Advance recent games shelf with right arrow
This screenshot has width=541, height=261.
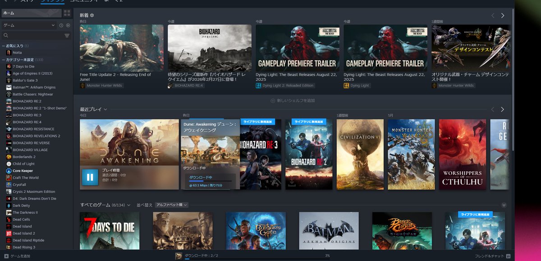pos(503,109)
